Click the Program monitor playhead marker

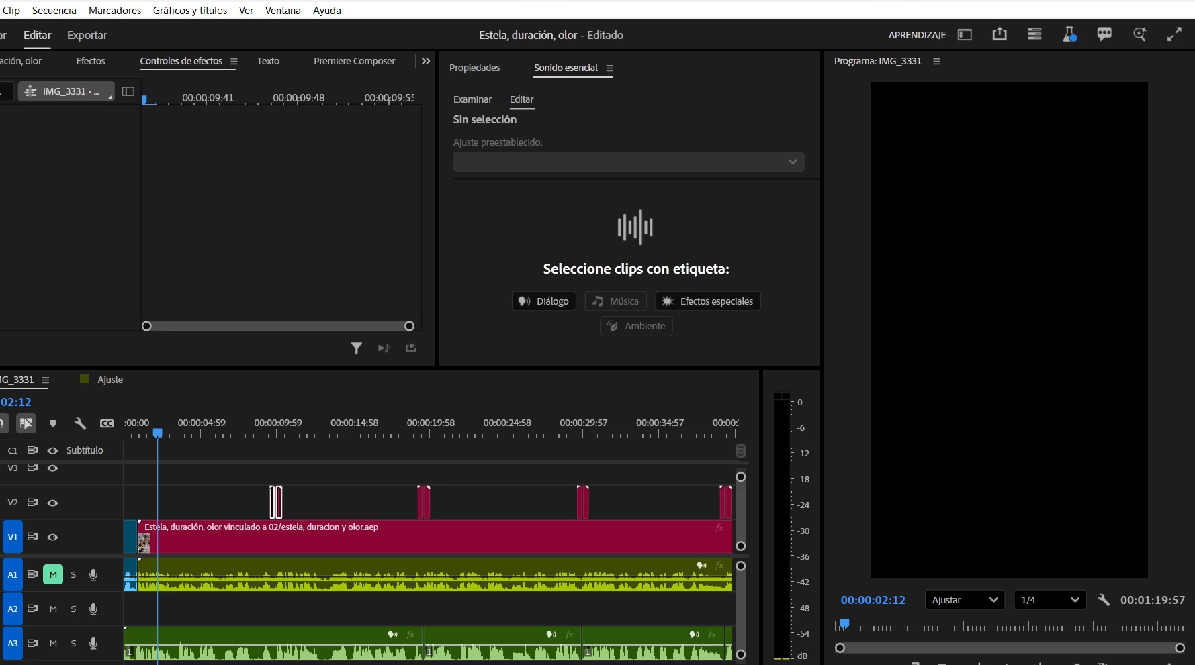(844, 624)
